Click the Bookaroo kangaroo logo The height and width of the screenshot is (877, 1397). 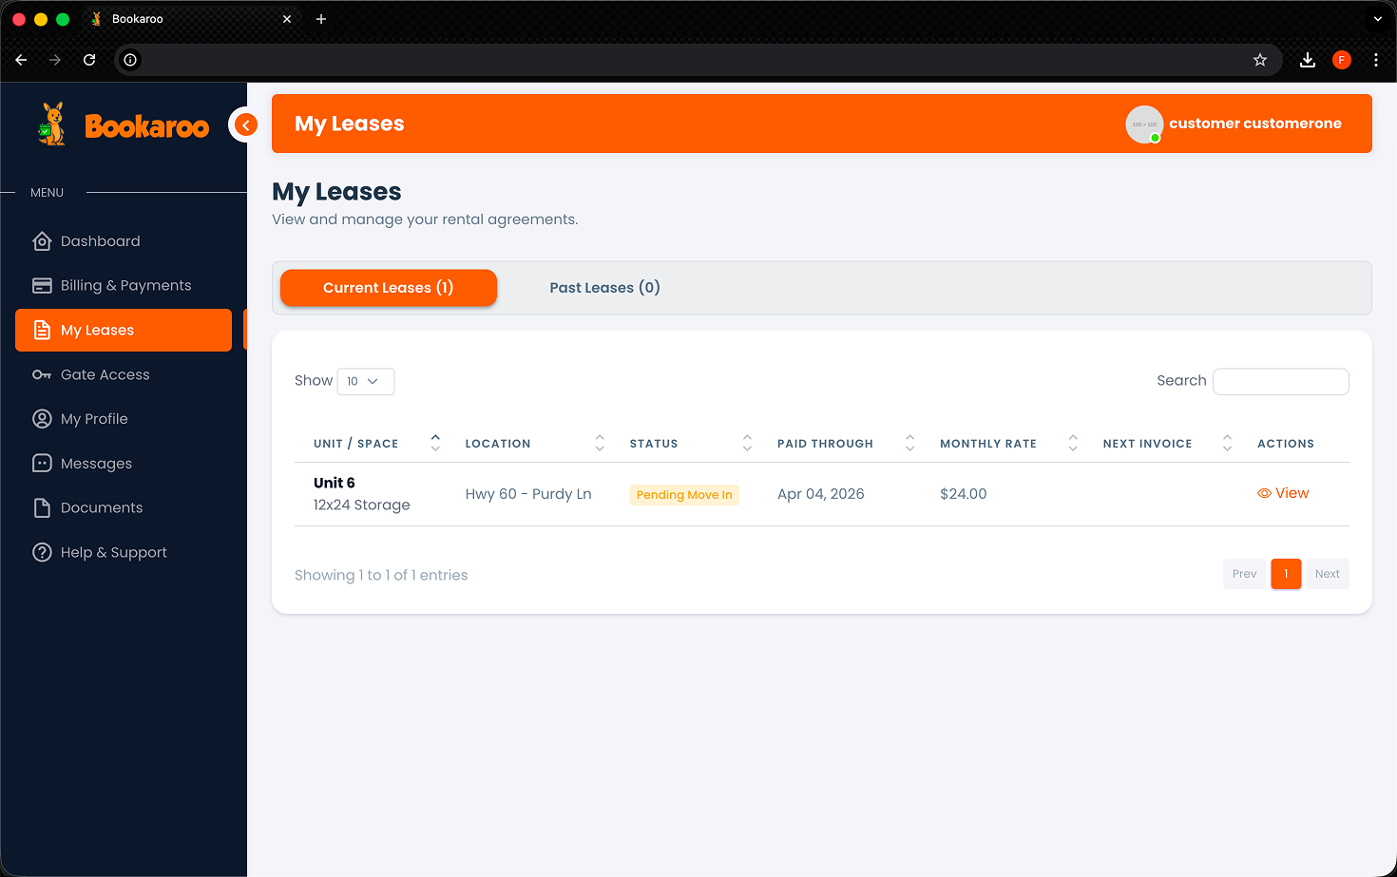point(51,123)
